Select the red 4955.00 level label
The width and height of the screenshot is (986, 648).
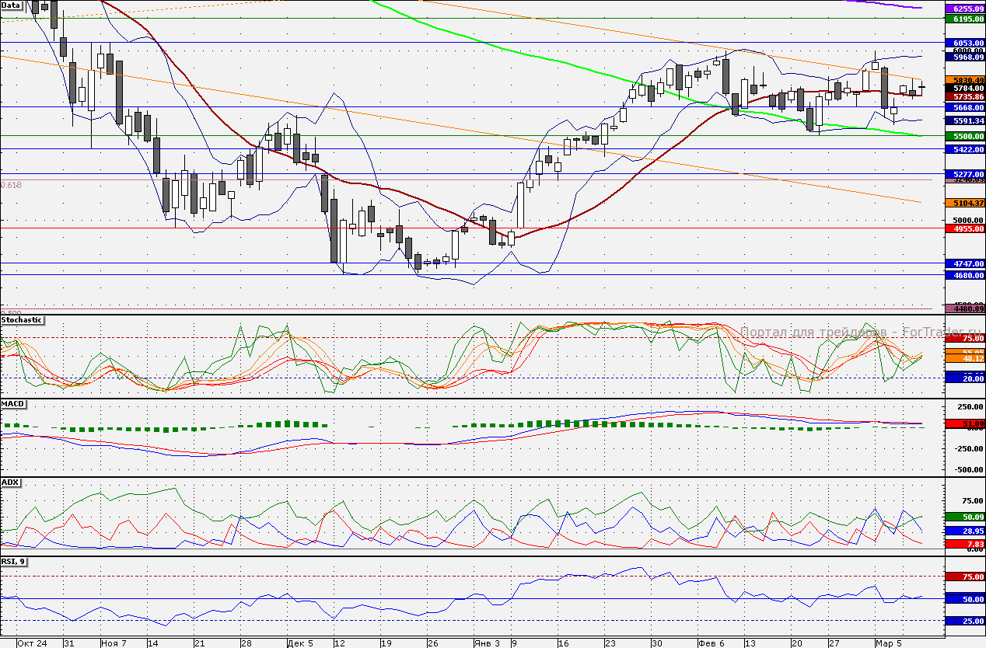point(964,229)
